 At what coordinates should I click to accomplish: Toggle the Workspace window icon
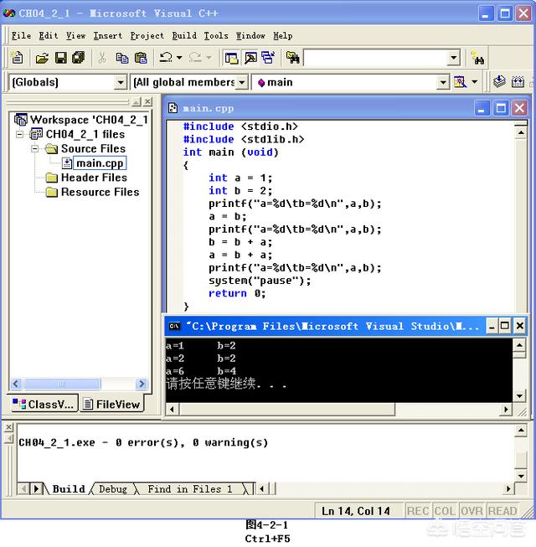(x=231, y=58)
